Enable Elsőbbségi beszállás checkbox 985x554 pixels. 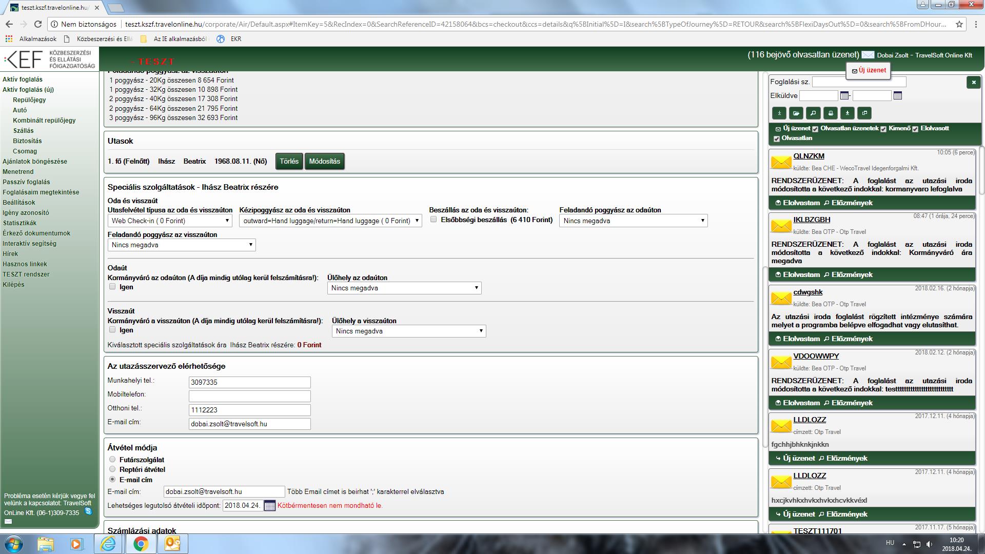tap(434, 220)
